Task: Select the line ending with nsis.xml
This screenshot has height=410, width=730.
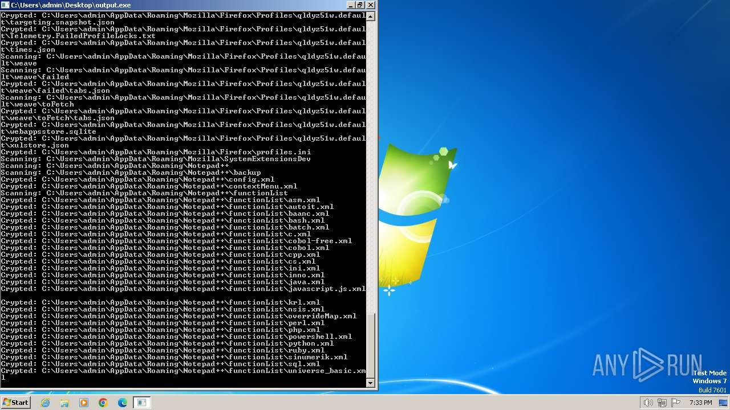Action: pos(163,309)
